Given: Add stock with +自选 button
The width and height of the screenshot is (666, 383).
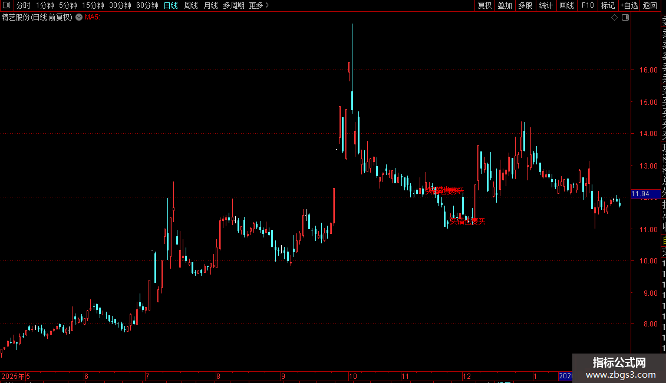Looking at the screenshot, I should pyautogui.click(x=629, y=5).
